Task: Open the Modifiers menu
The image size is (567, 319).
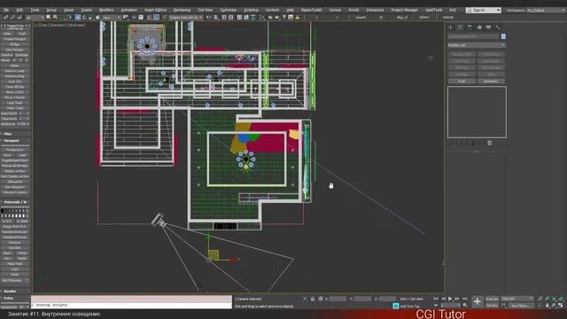Action: pyautogui.click(x=106, y=10)
